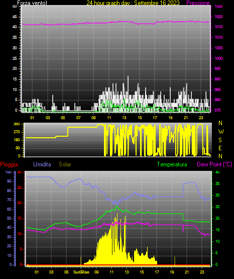The width and height of the screenshot is (234, 279).
Task: Click hour 11 on the solar chart time axis
Action: 111,272
